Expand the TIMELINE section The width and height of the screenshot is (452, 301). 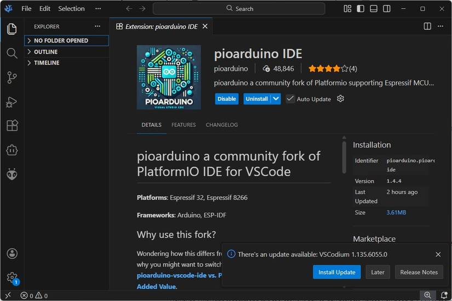click(x=67, y=63)
